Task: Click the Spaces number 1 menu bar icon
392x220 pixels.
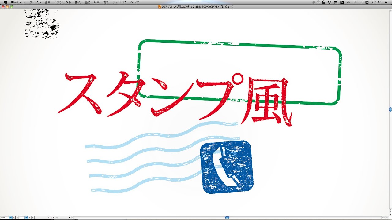Action: 342,2
